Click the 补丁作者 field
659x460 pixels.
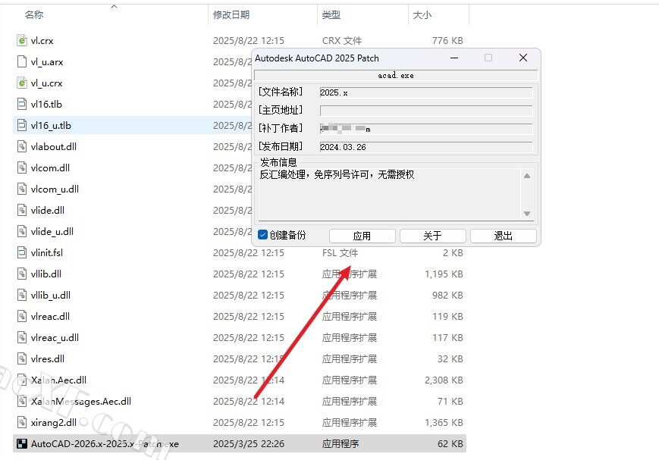[x=425, y=129]
